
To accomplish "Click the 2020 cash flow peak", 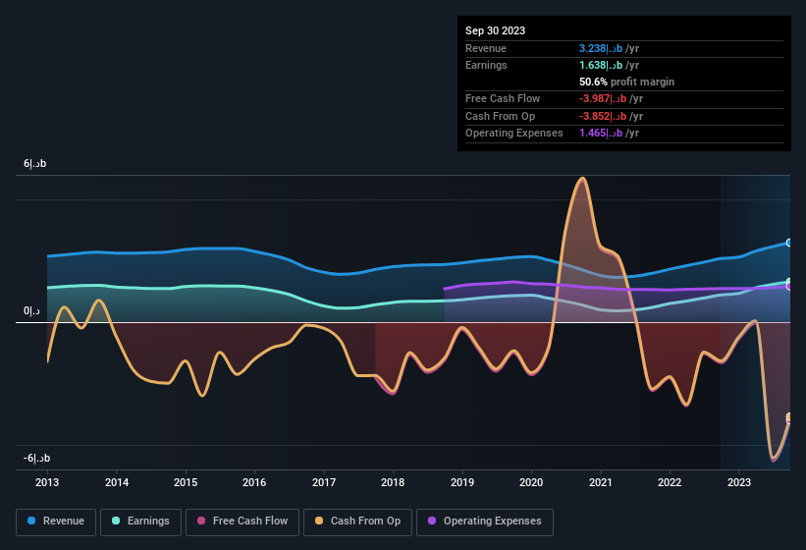I will (x=582, y=179).
